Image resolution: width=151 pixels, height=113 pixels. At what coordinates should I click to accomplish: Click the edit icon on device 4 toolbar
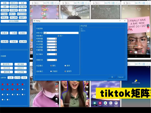[108, 3]
